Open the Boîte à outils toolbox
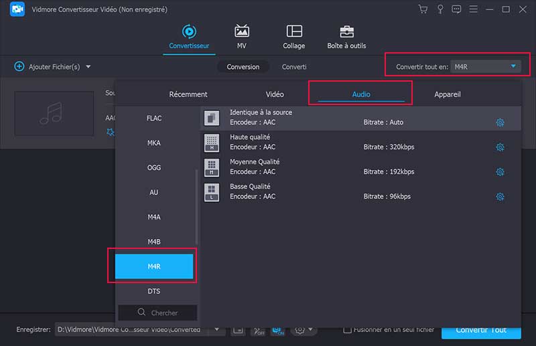The height and width of the screenshot is (346, 536). pos(346,37)
